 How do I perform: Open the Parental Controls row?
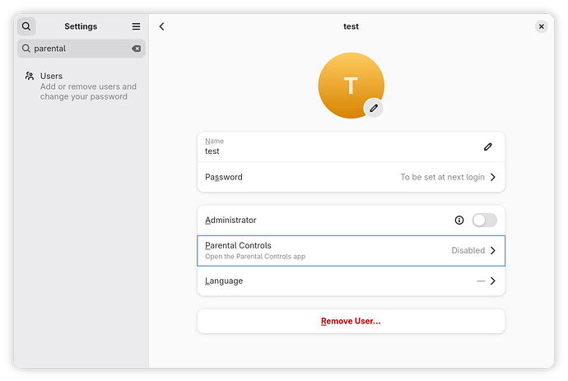tap(351, 251)
